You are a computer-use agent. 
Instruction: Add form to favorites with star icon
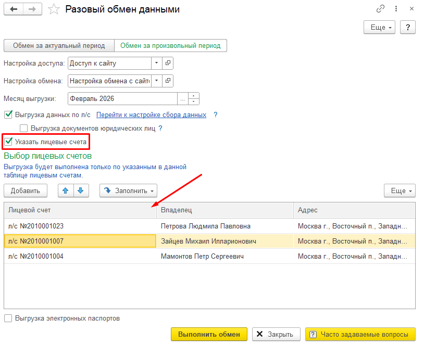[x=53, y=9]
